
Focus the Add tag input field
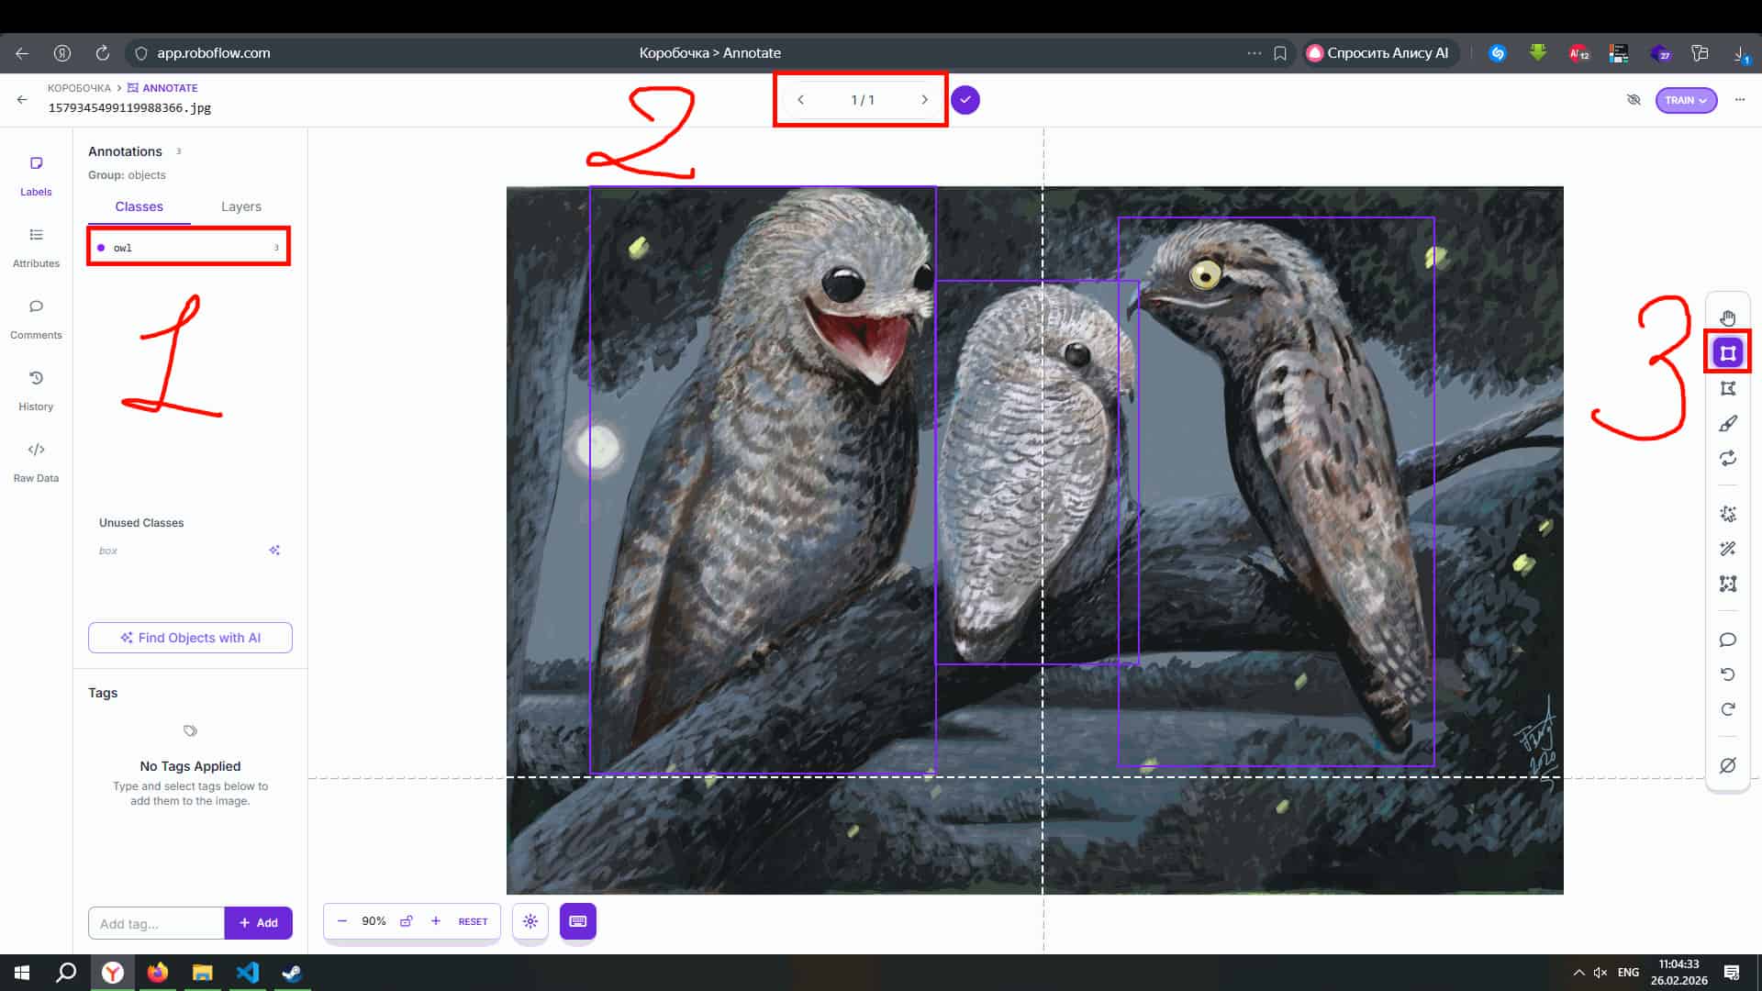click(x=156, y=923)
